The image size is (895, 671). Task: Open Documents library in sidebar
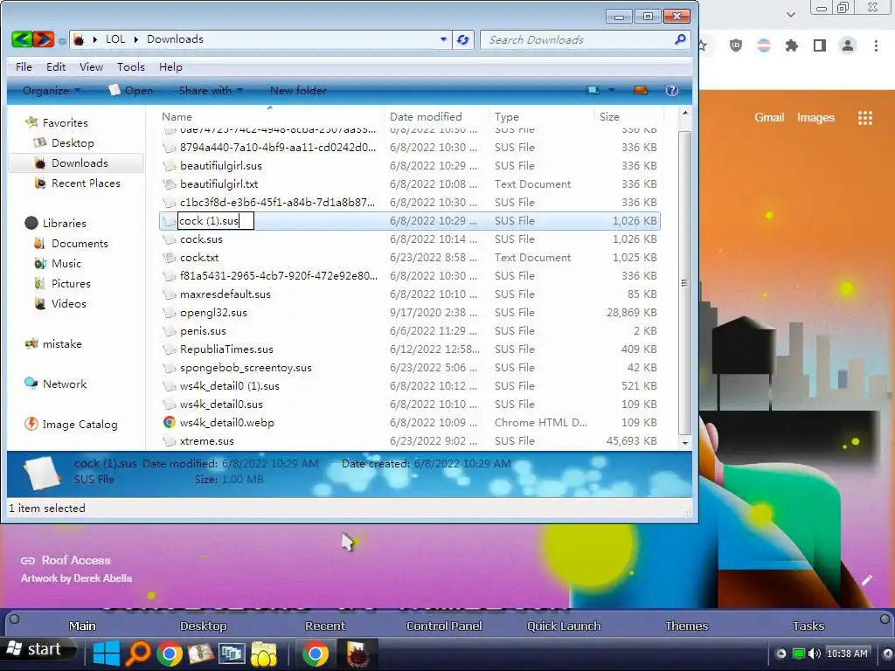tap(80, 243)
